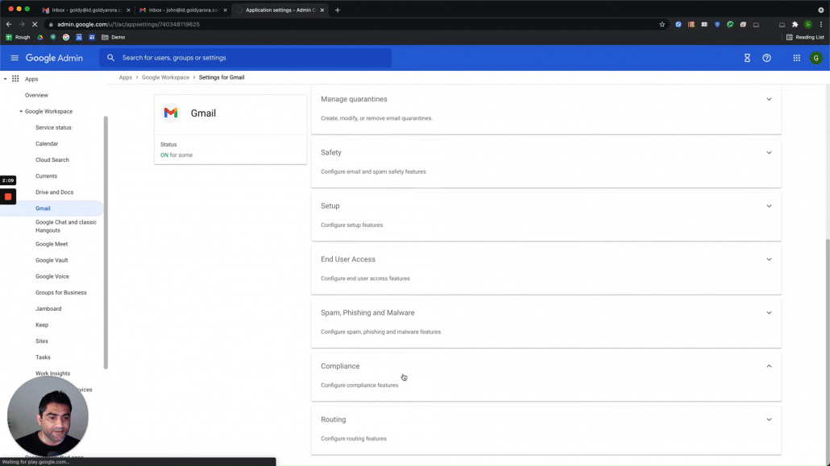Select Overview in sidebar

[36, 95]
